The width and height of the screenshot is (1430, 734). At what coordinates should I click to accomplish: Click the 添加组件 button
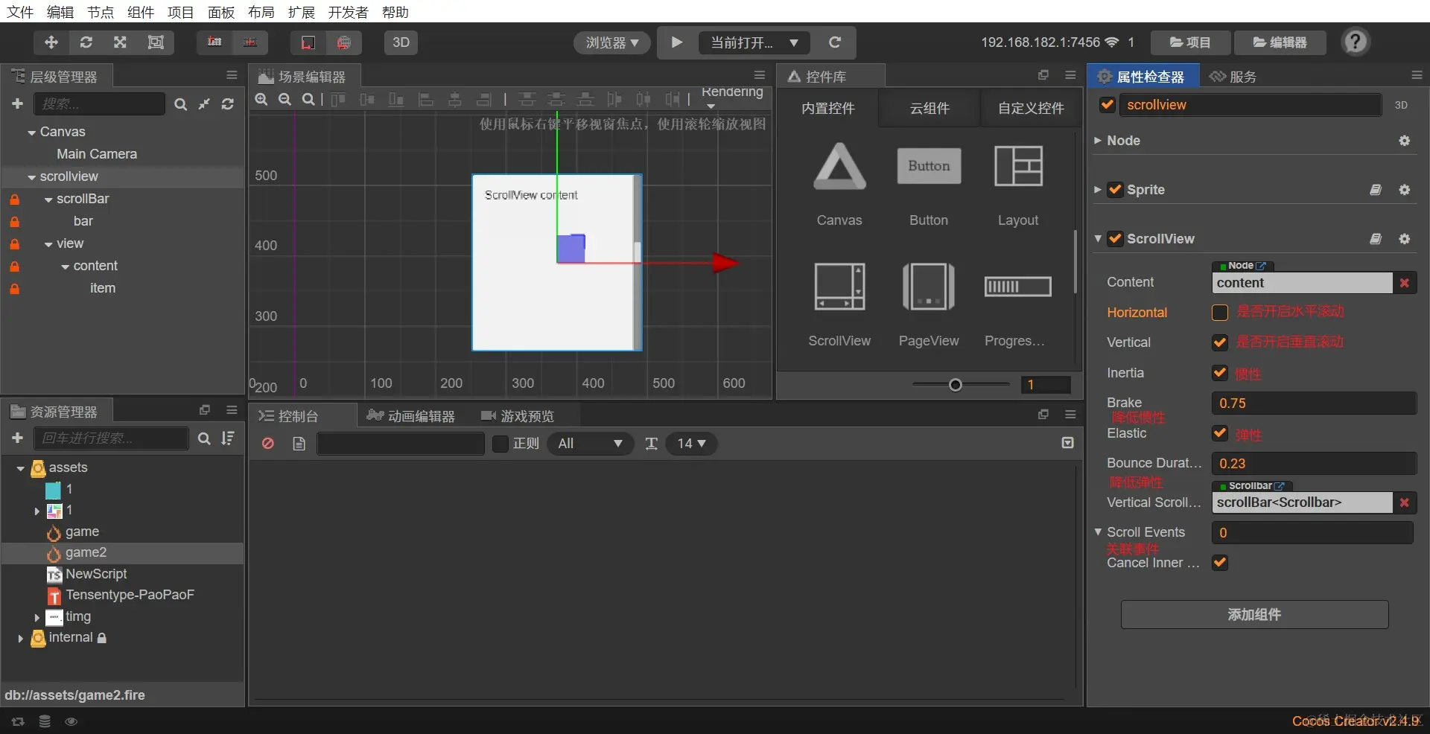tap(1254, 615)
